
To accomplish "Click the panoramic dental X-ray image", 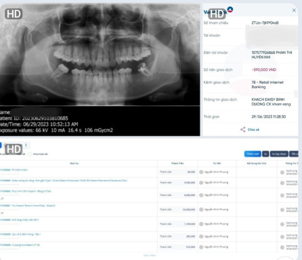I will (100, 55).
